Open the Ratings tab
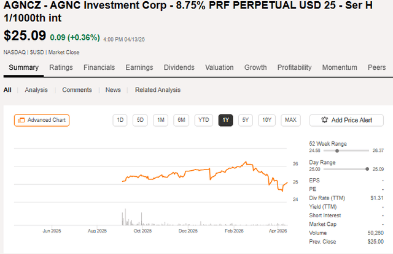This screenshot has width=393, height=254. pyautogui.click(x=61, y=67)
